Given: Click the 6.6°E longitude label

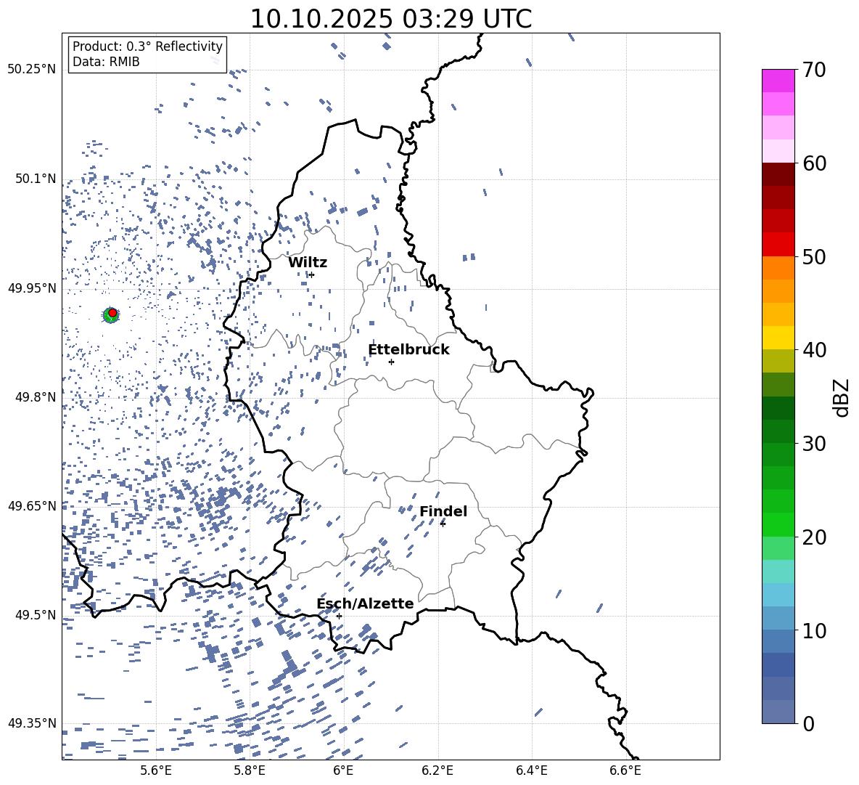Looking at the screenshot, I should 625,770.
